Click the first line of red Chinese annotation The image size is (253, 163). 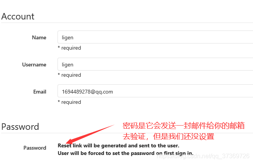click(x=184, y=126)
